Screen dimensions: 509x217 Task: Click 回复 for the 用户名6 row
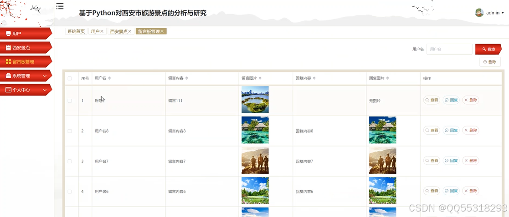[451, 191]
